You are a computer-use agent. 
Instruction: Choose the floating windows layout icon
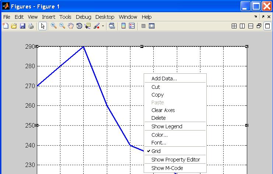[259, 26]
